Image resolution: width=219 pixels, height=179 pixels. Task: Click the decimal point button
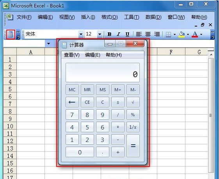[103, 152]
